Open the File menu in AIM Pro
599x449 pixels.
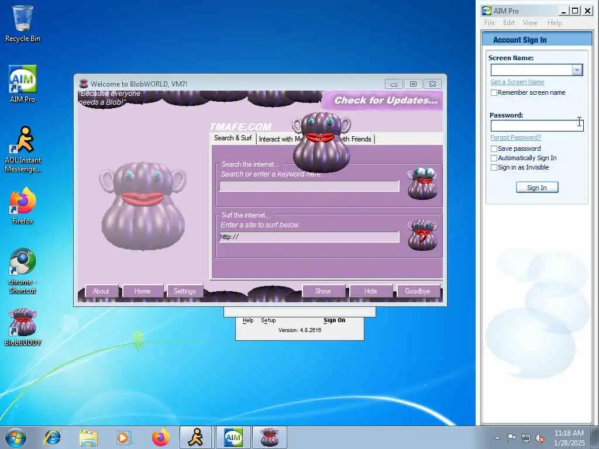(490, 23)
